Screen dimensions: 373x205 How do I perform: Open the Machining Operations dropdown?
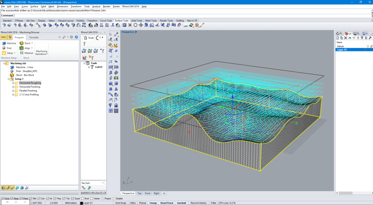[41, 53]
